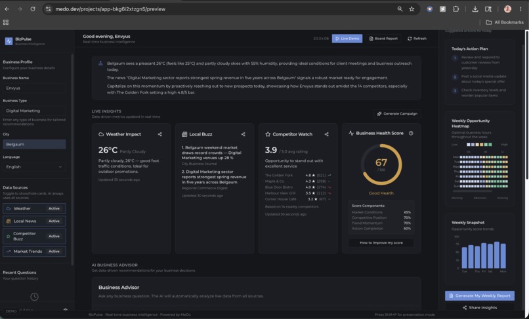Click the Weather Impact cloud icon
The image size is (529, 319).
[101, 134]
